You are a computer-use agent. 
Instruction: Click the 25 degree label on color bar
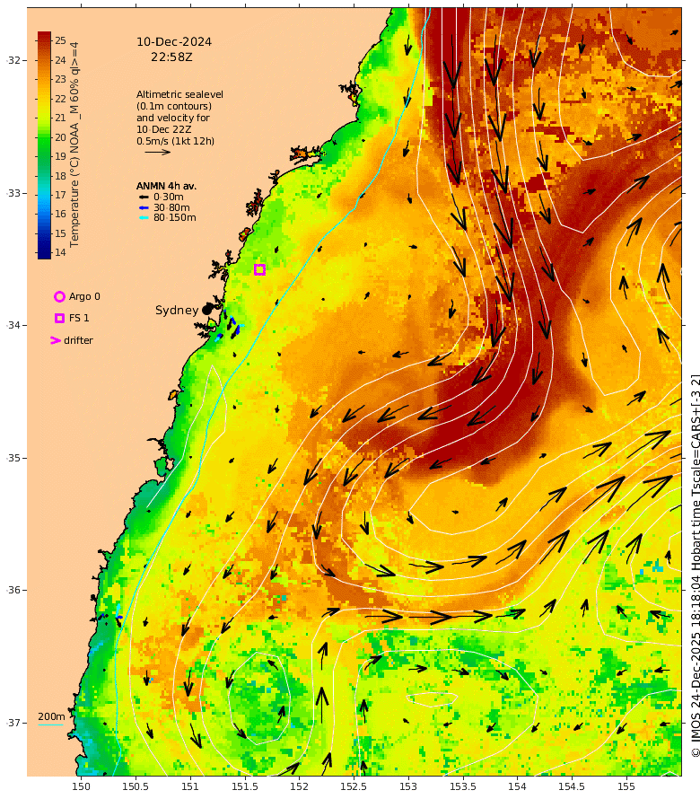tap(61, 40)
